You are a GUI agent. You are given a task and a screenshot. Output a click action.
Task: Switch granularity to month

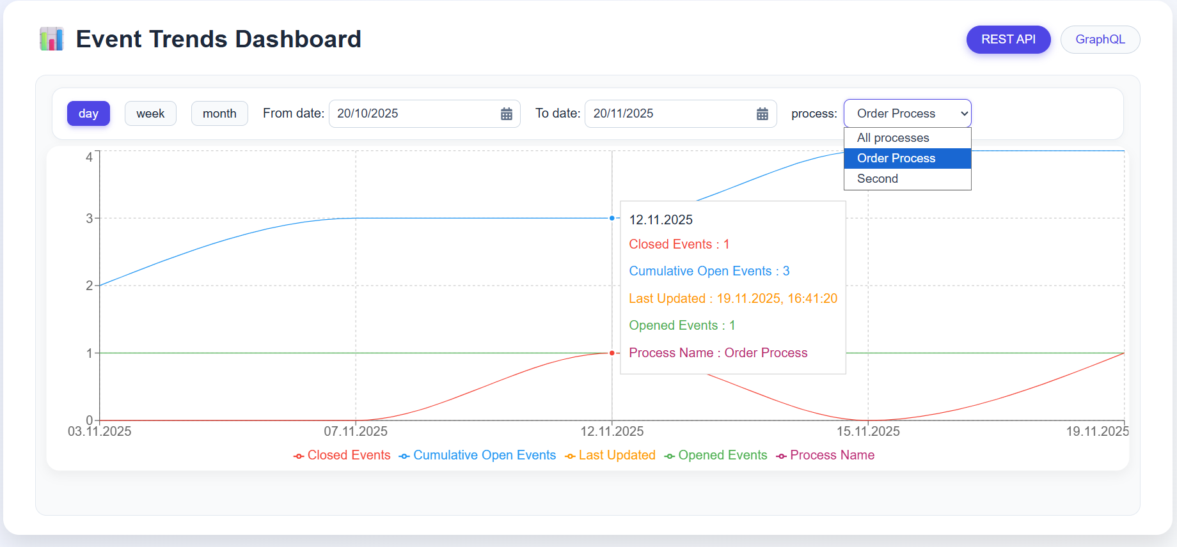click(219, 114)
